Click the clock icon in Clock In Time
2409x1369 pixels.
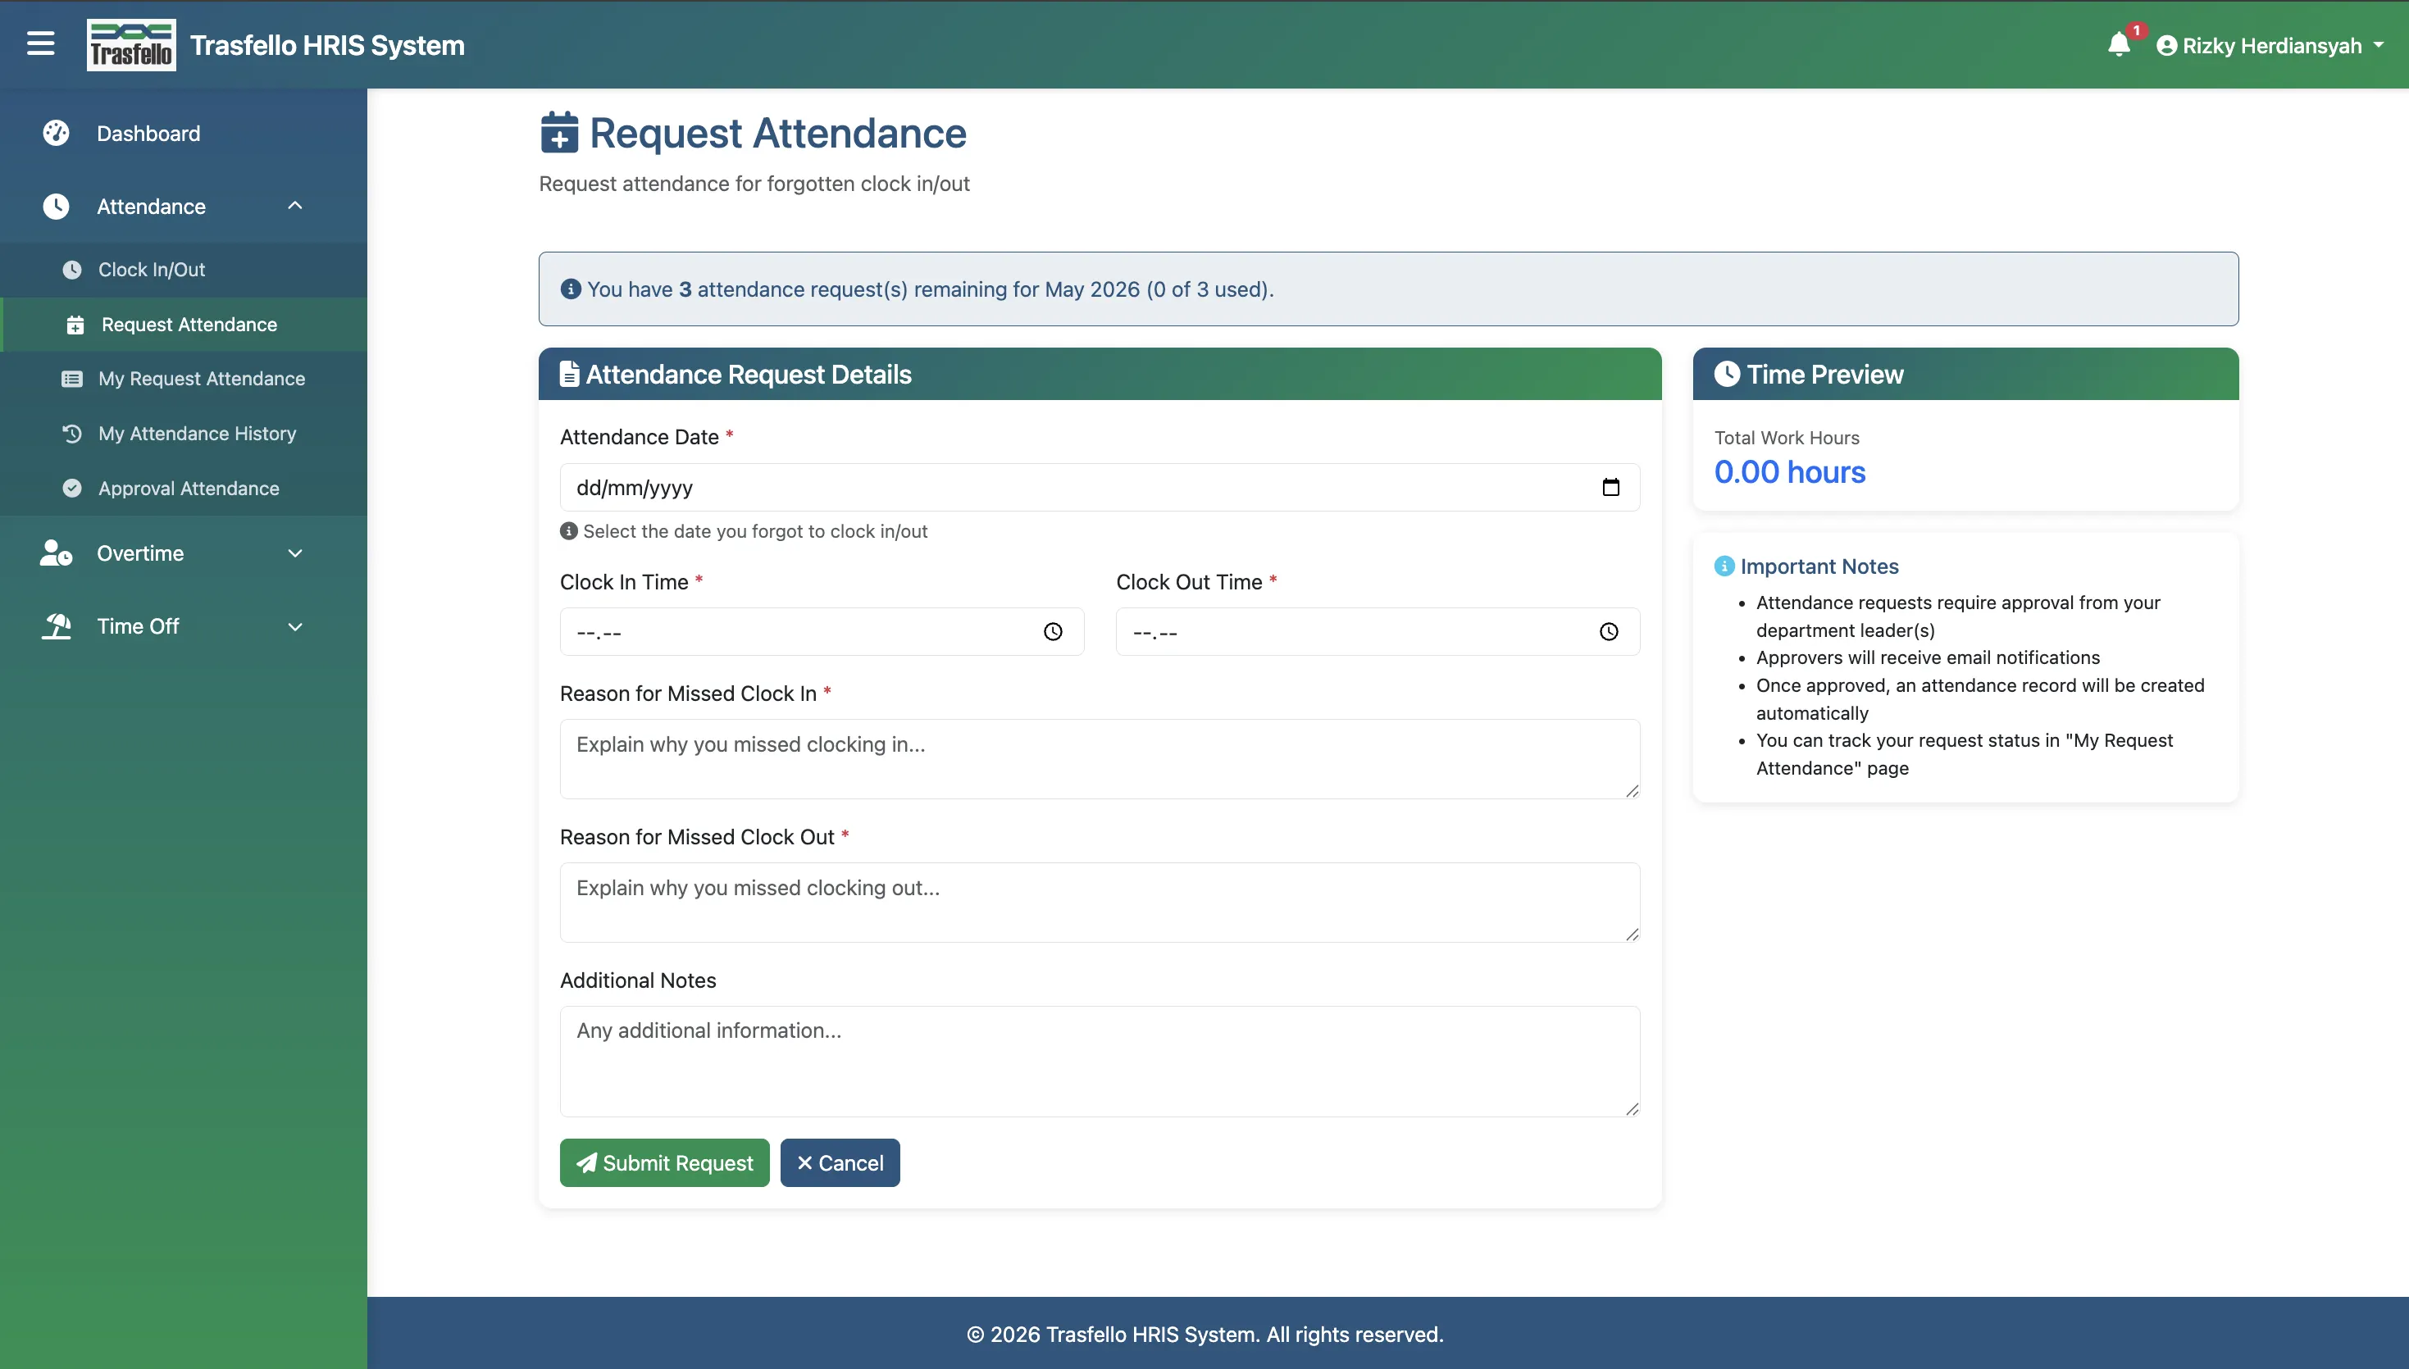pyautogui.click(x=1052, y=632)
